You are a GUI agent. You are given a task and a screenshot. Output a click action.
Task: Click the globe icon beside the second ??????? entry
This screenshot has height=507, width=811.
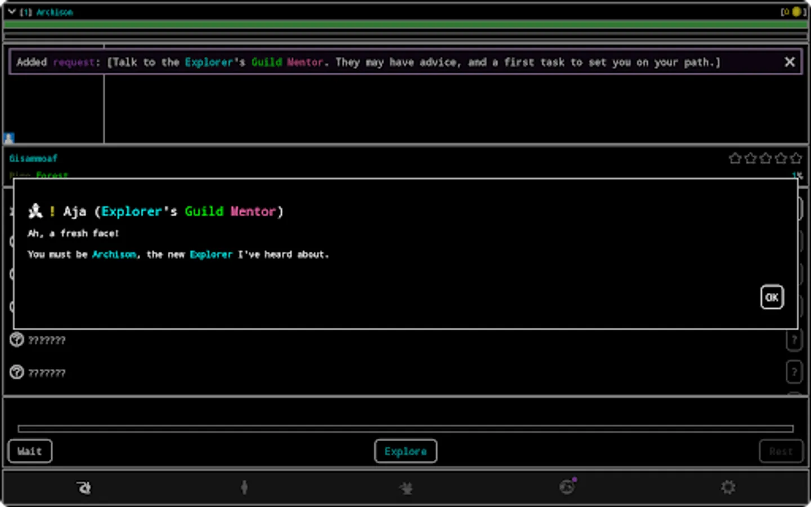pyautogui.click(x=16, y=372)
